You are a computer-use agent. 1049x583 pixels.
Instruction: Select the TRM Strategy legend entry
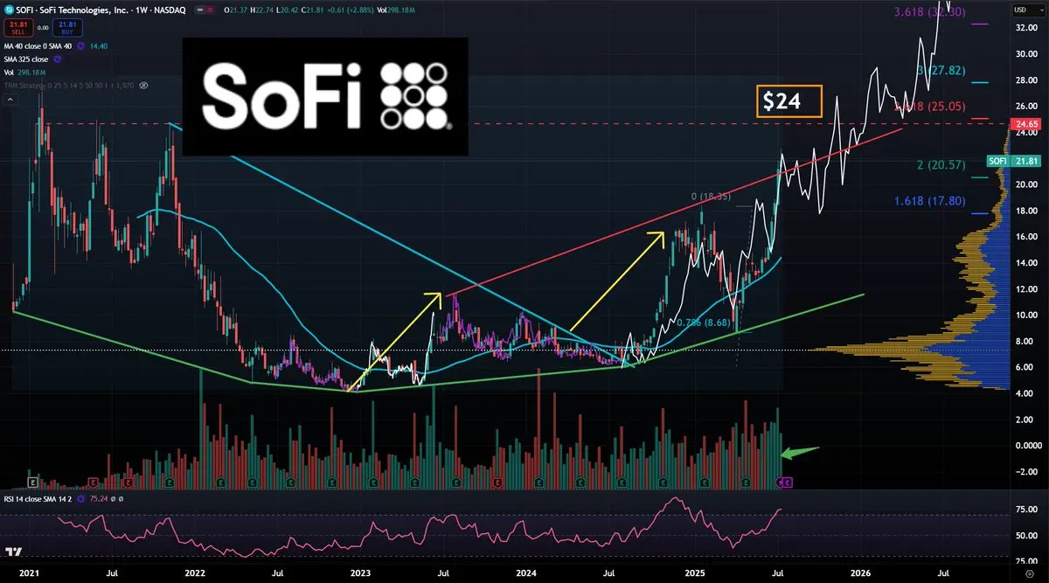click(69, 86)
